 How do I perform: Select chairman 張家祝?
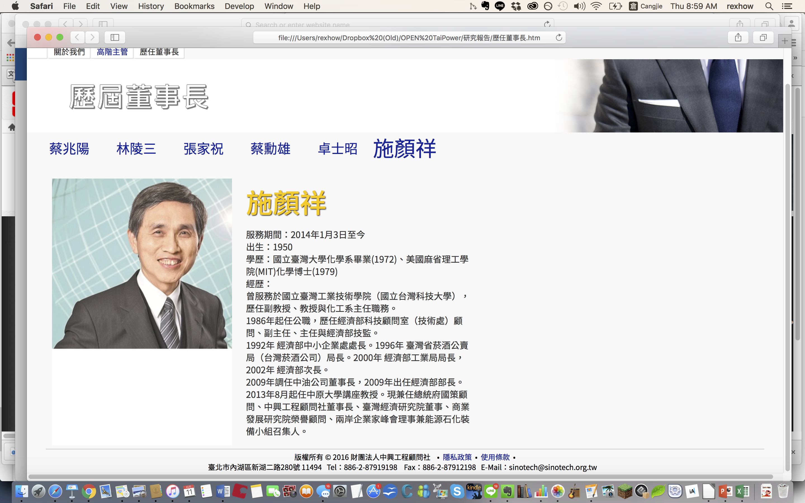pyautogui.click(x=203, y=149)
